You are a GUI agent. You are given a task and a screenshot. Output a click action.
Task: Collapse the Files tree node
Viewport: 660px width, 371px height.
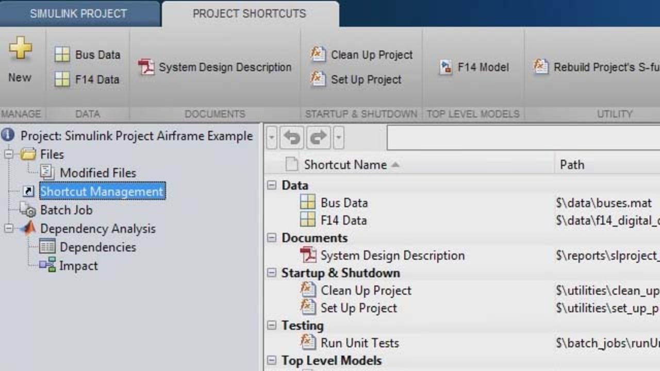(x=9, y=154)
